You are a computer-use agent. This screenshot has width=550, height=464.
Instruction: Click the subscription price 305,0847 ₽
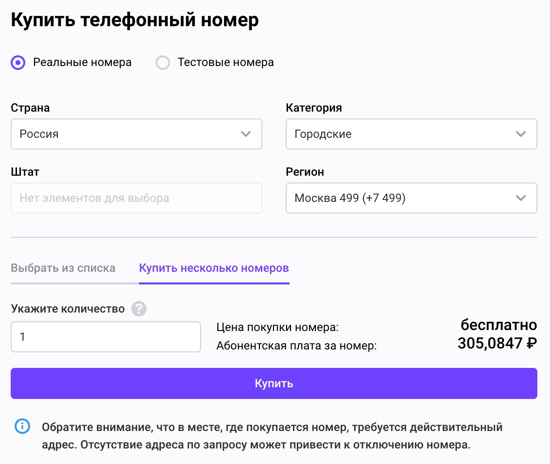(x=497, y=344)
